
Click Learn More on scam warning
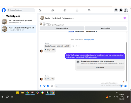click(x=100, y=67)
